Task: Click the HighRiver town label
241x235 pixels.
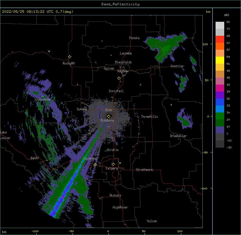Action: click(120, 207)
